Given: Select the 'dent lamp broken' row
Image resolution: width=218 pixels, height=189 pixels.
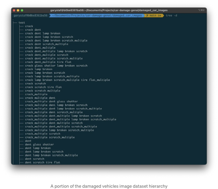Looking at the screenshot, I should [x=38, y=148].
